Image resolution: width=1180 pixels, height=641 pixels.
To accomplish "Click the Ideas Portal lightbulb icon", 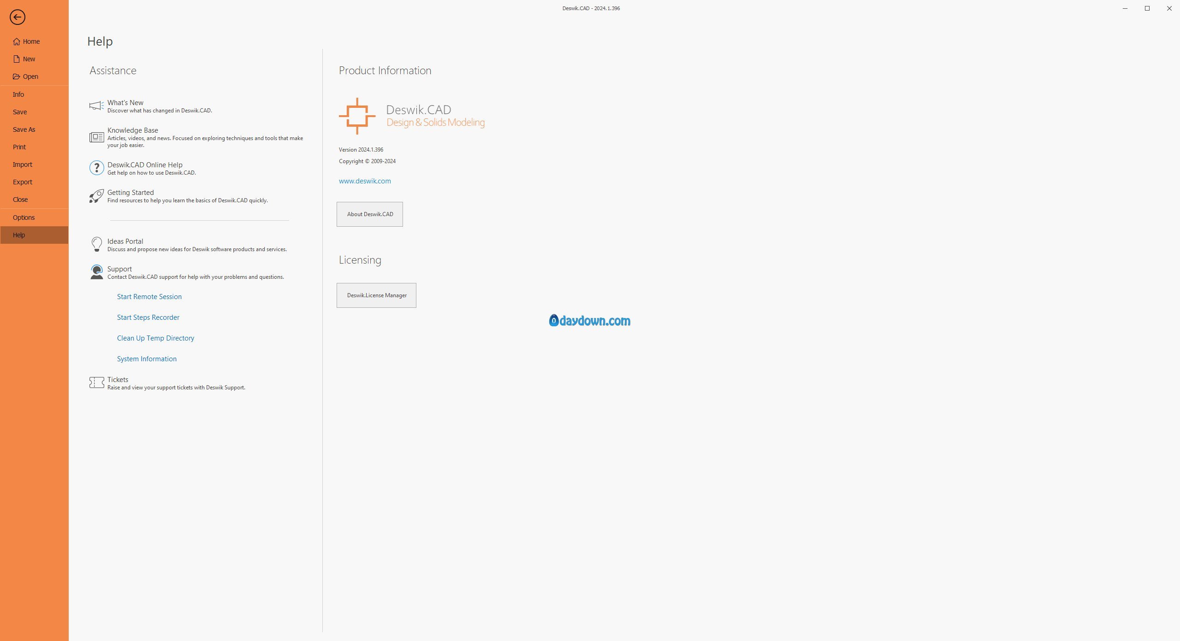I will tap(96, 244).
